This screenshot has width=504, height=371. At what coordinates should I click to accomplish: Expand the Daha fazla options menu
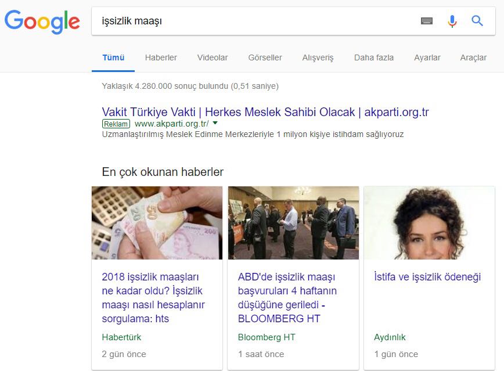pos(373,57)
